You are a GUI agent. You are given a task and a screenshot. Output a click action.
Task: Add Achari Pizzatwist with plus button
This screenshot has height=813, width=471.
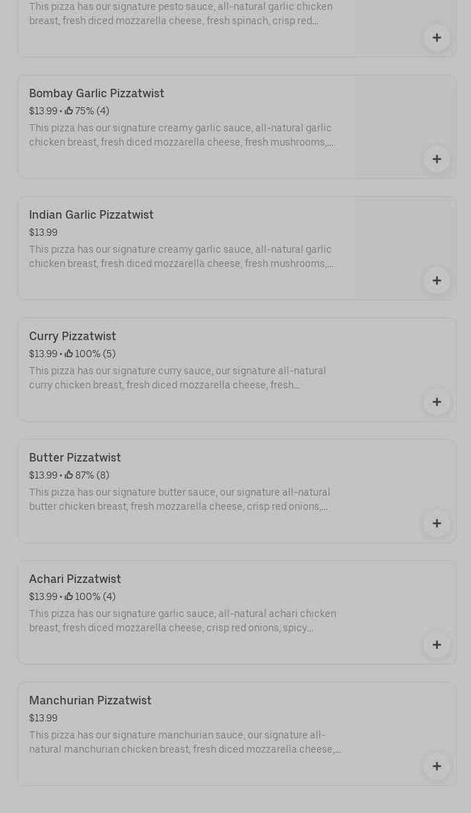point(436,645)
